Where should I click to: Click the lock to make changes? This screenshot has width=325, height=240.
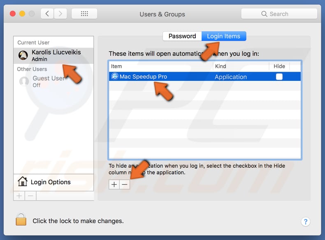coord(21,219)
